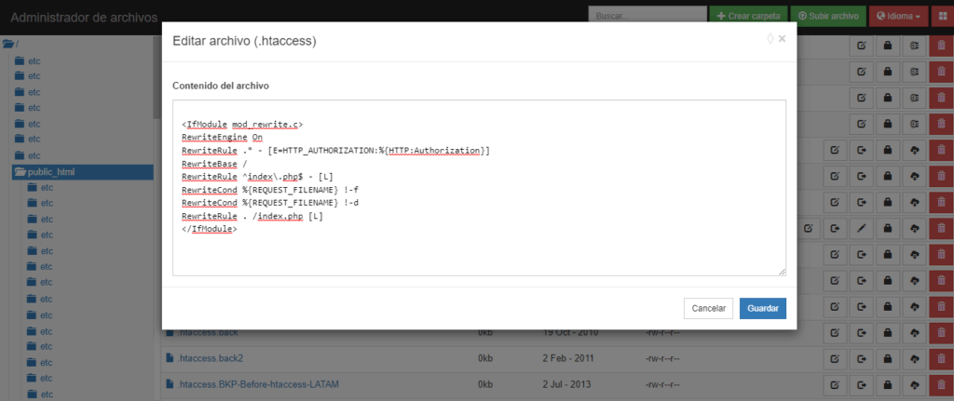This screenshot has width=954, height=401.
Task: Move .htaccess.BKP-Before-htaccess-LATAM with arrow icon
Action: 861,384
